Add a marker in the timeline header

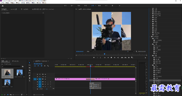(x=45, y=66)
